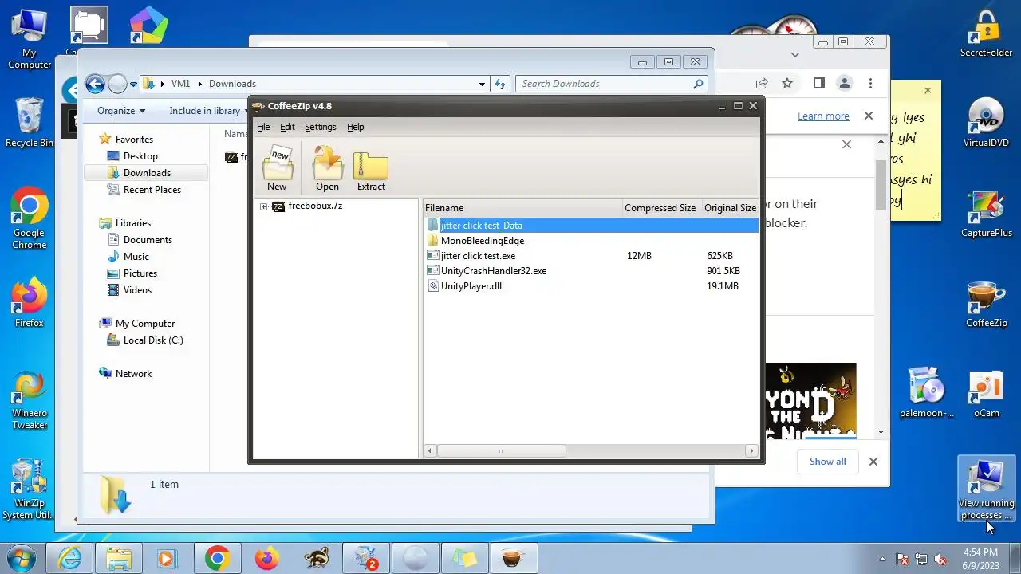Click the Chrome share page icon
This screenshot has width=1021, height=574.
click(762, 83)
